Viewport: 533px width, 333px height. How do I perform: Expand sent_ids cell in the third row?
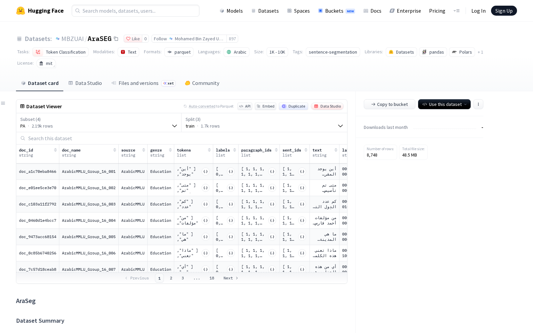click(x=302, y=204)
